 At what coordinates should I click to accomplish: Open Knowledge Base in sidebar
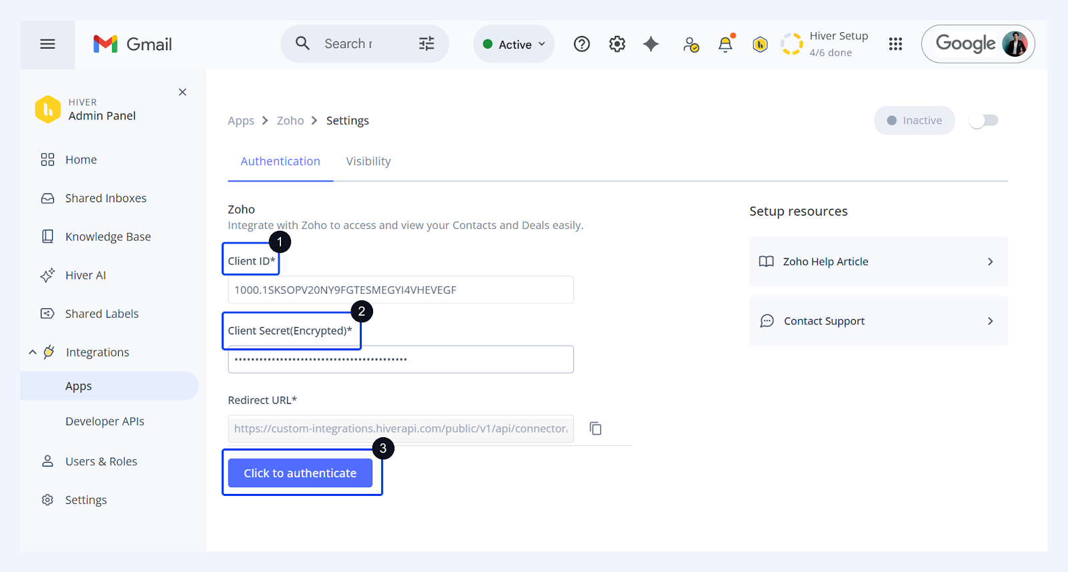(x=108, y=236)
